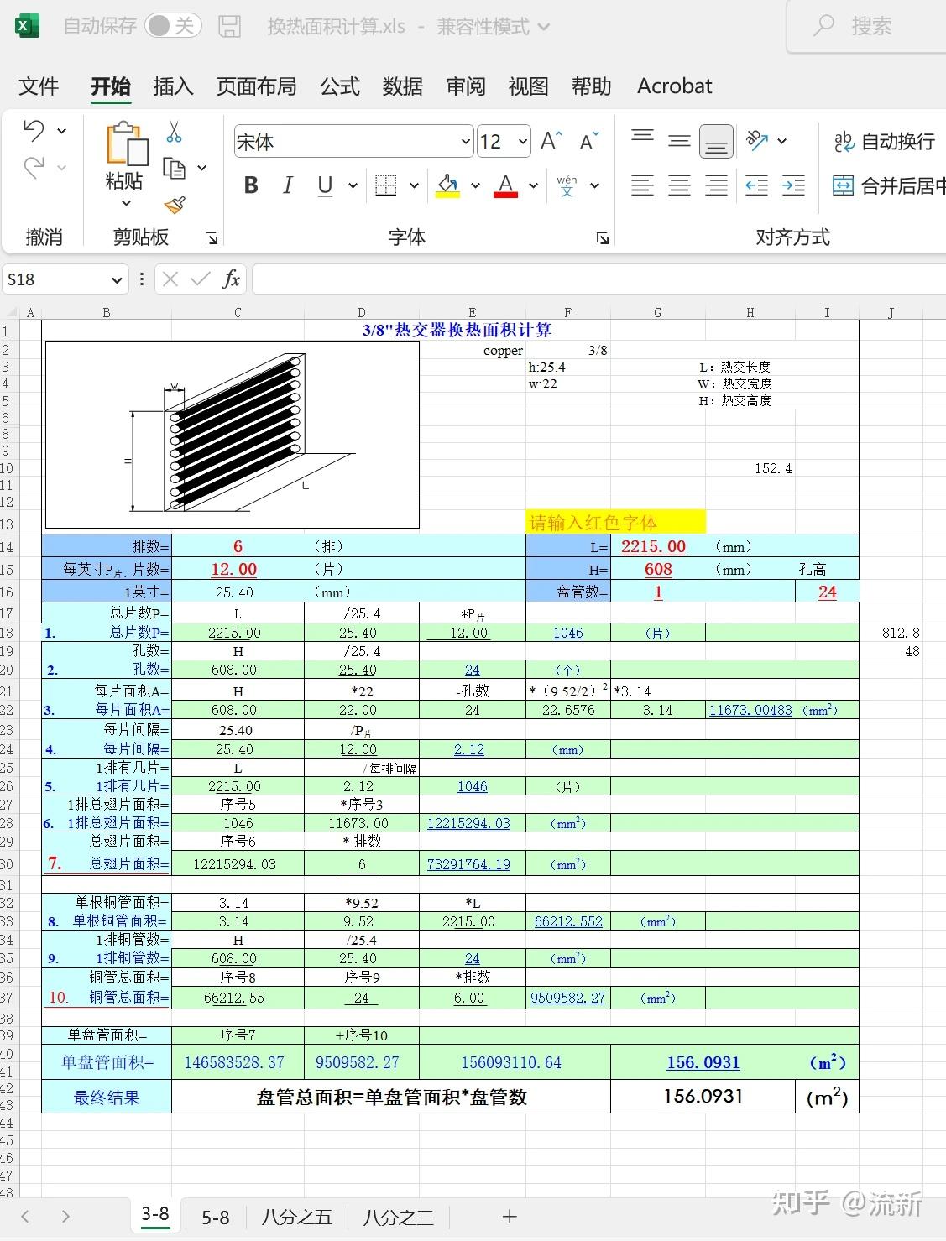The image size is (946, 1241).
Task: Apply underline formatting
Action: 326,185
